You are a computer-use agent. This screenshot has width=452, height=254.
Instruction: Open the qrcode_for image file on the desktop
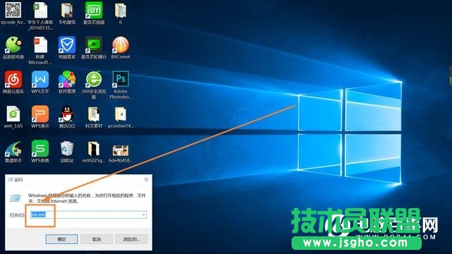[x=13, y=10]
